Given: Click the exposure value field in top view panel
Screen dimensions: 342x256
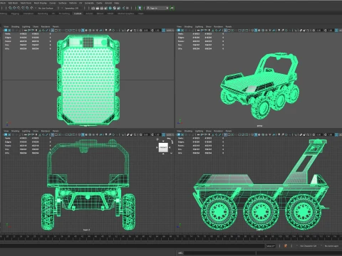Looking at the screenshot, I should click(x=146, y=31).
